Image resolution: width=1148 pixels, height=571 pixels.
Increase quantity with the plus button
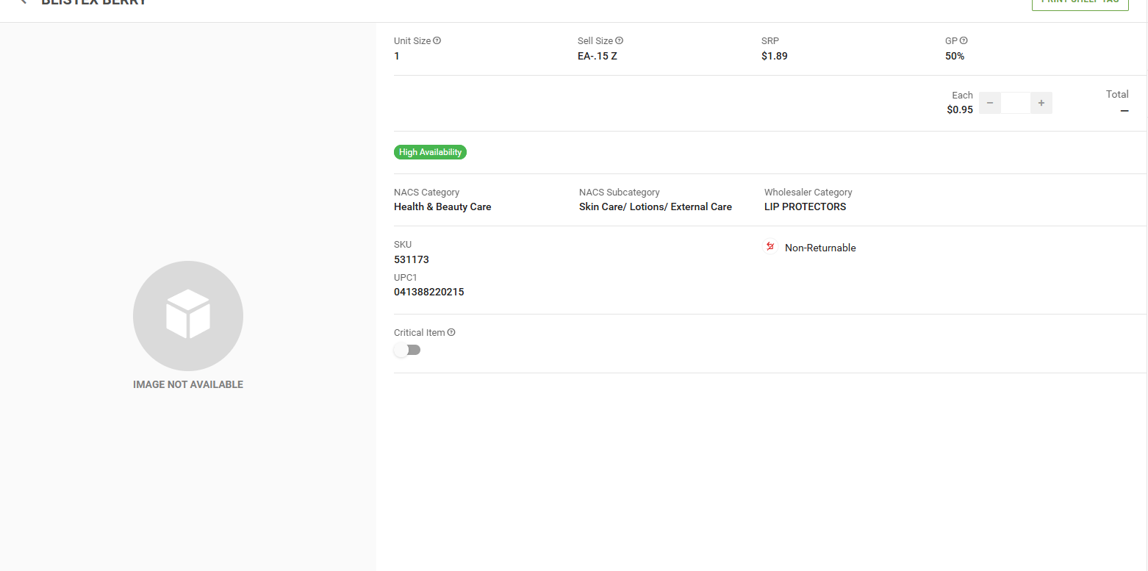point(1041,103)
